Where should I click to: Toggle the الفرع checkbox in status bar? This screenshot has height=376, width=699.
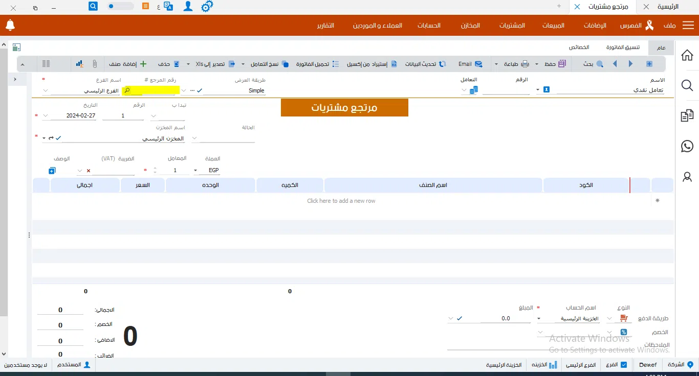[623, 365]
